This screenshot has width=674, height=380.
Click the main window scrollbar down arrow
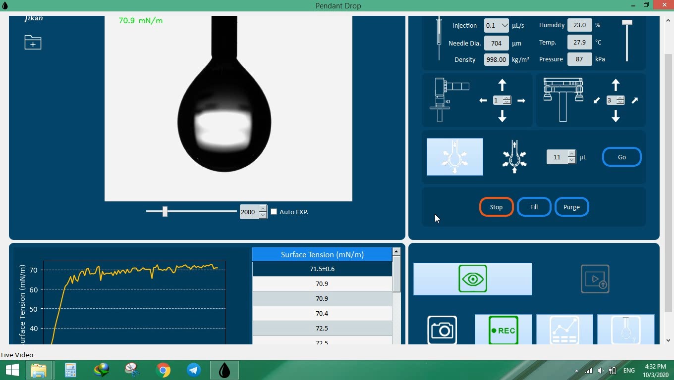coord(668,340)
